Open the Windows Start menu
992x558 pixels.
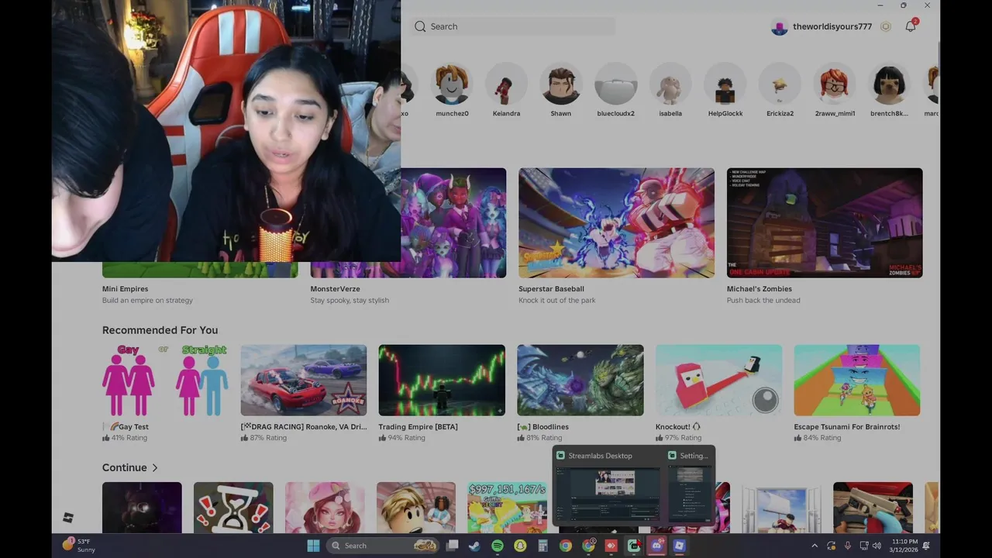point(313,546)
